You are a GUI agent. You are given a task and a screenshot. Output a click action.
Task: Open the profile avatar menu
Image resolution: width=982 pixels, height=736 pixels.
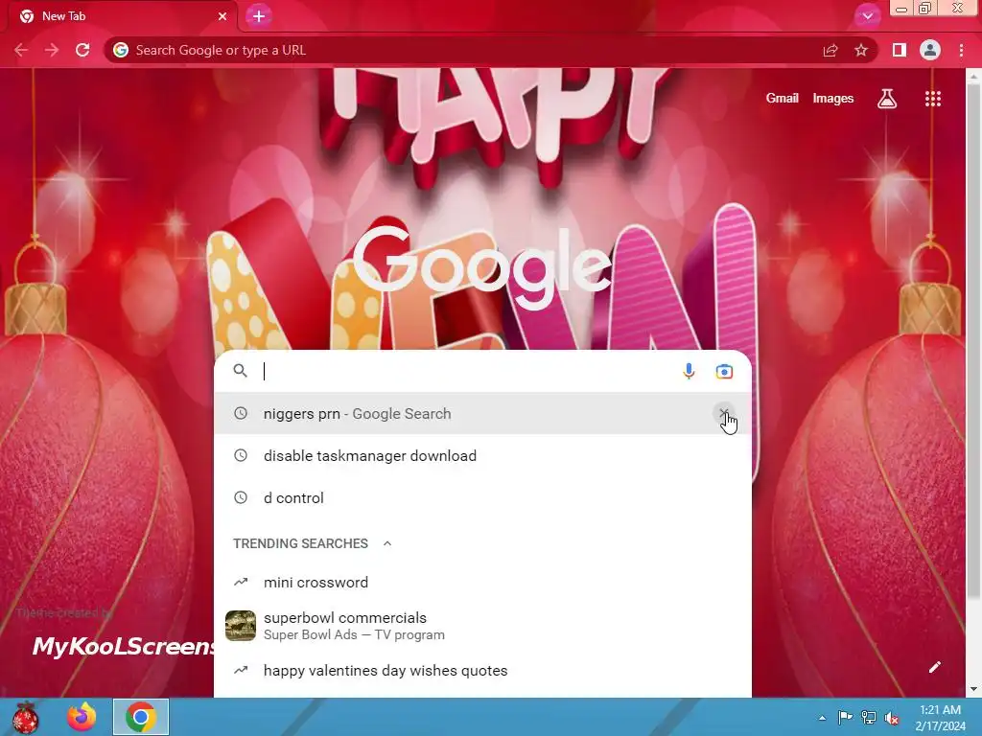pos(930,50)
